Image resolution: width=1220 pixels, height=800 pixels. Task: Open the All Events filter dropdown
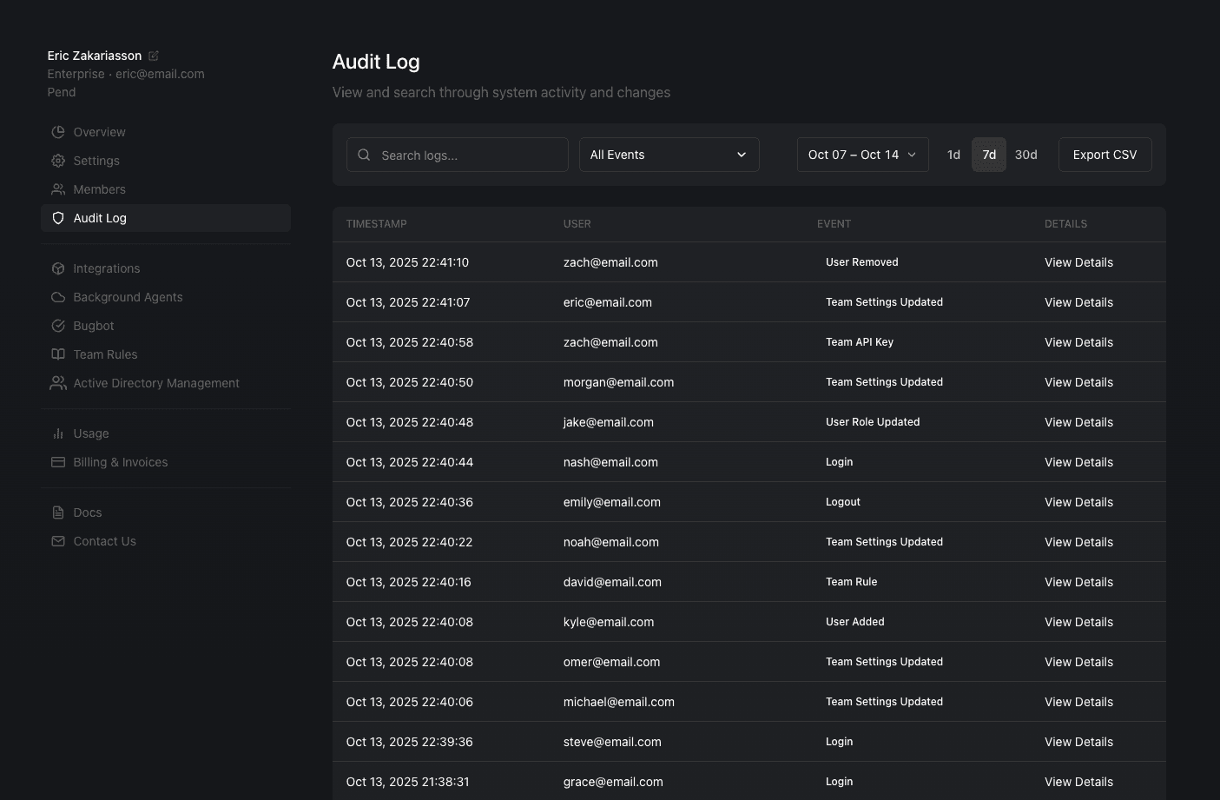669,154
